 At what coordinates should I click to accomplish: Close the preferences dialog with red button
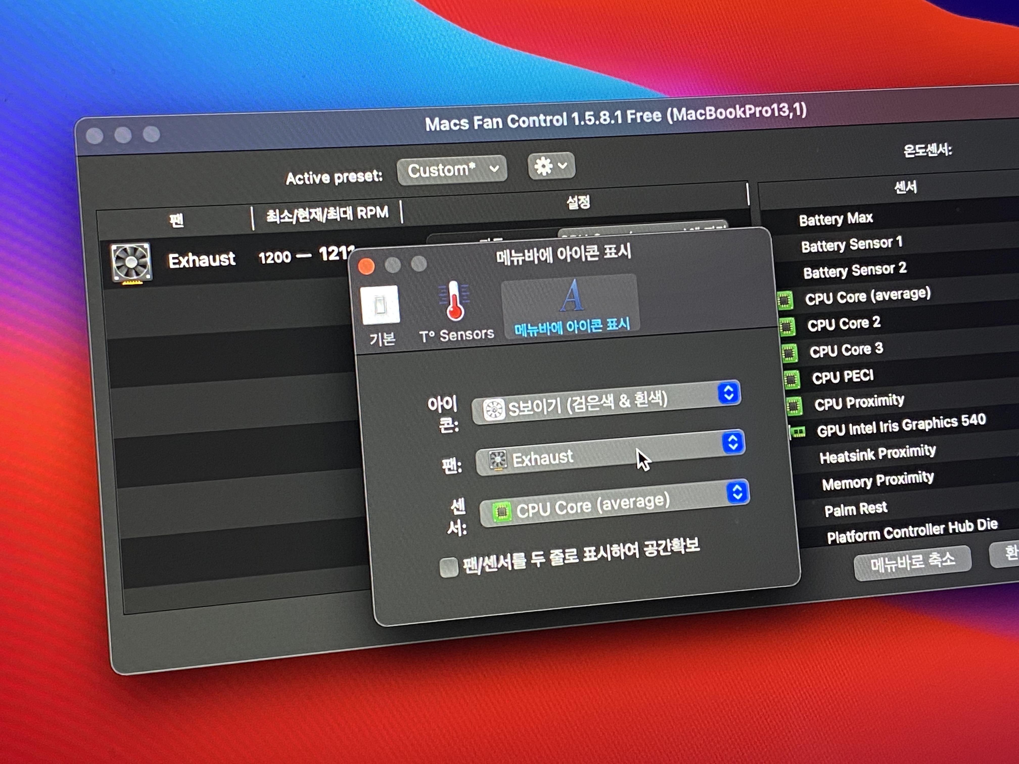tap(366, 267)
